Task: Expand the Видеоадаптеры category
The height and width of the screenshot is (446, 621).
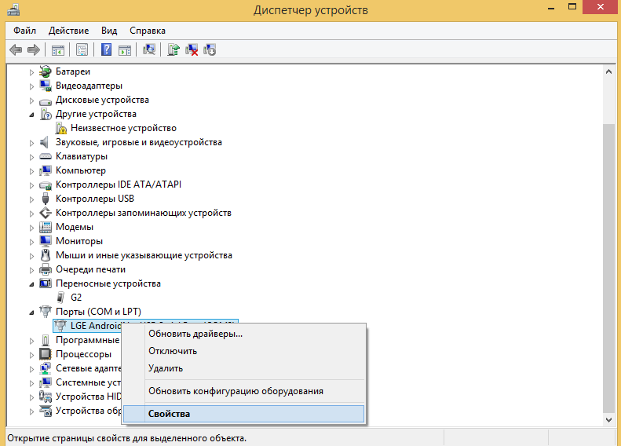Action: [x=32, y=86]
